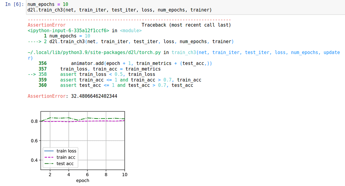Click the d2l.train_ch3 call in the input cell

tap(119, 10)
